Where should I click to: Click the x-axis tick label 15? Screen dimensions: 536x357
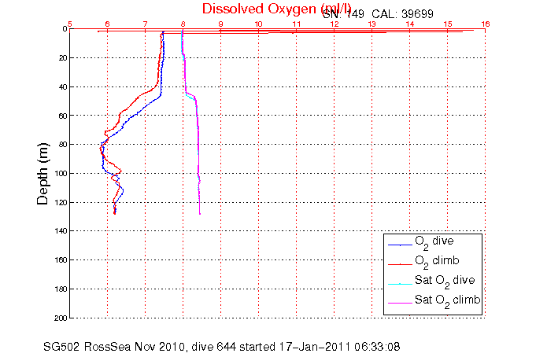tap(448, 24)
